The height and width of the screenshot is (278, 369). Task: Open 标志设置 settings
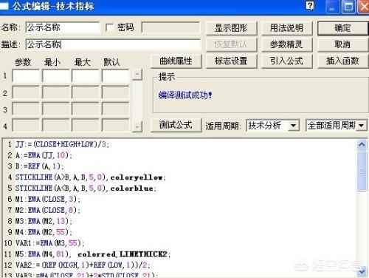click(231, 61)
